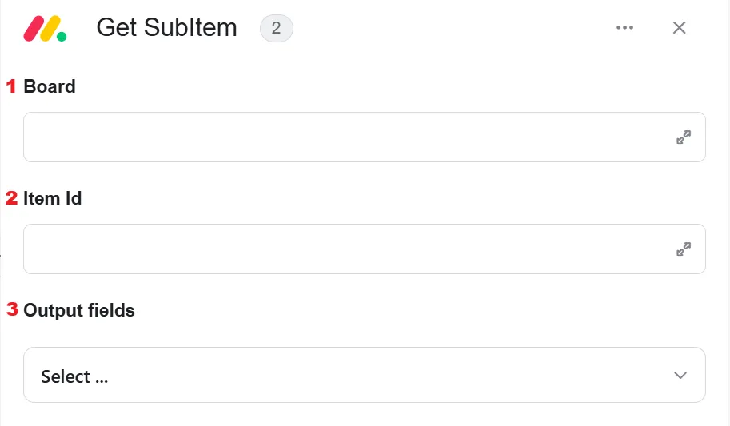Open the Output fields Select dropdown
This screenshot has width=730, height=426.
point(365,375)
